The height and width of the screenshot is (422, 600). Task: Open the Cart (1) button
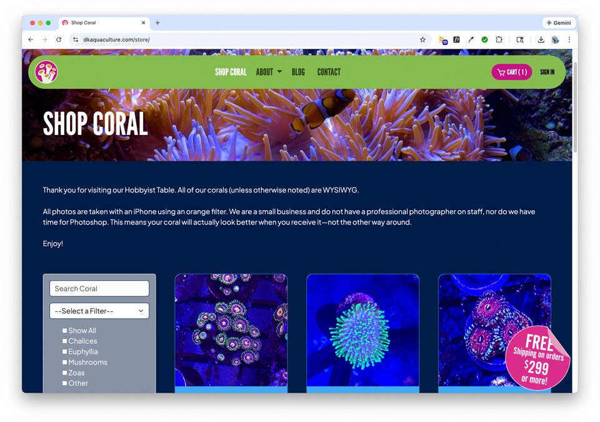point(511,72)
